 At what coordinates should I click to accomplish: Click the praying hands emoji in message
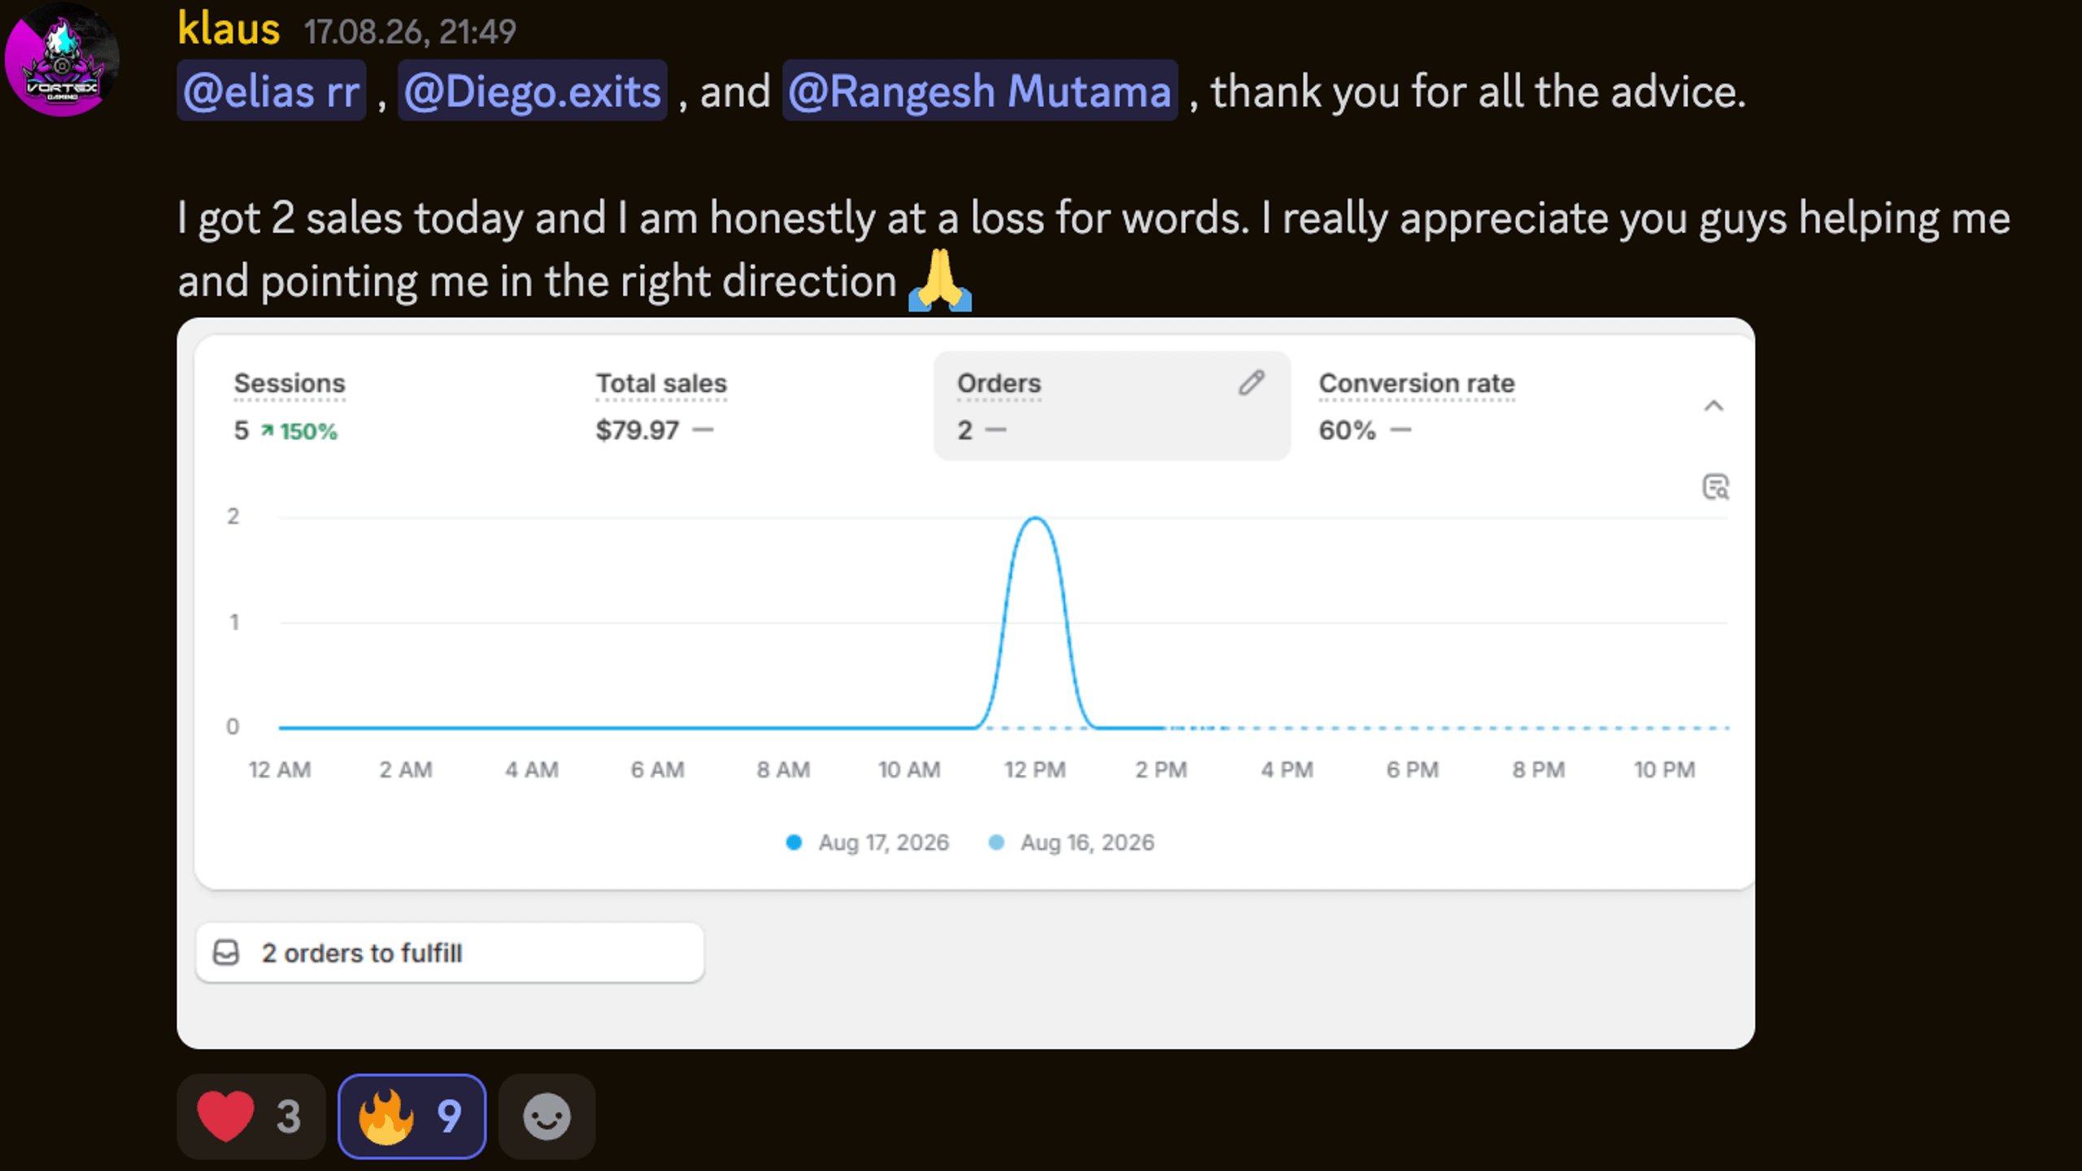940,281
